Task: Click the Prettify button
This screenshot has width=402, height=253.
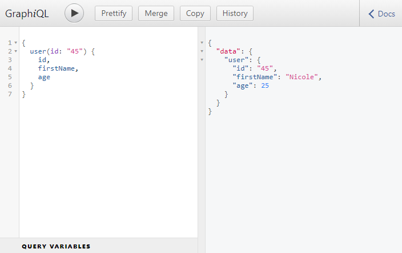Action: click(x=114, y=13)
